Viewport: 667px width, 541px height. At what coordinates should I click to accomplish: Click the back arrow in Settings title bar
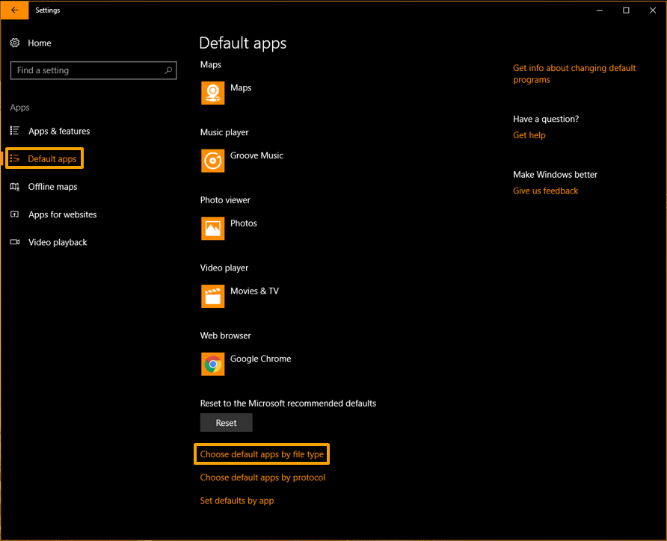coord(14,10)
